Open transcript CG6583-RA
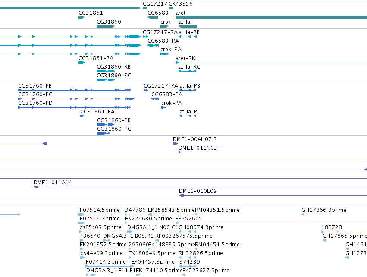The image size is (367, 277). (163, 41)
